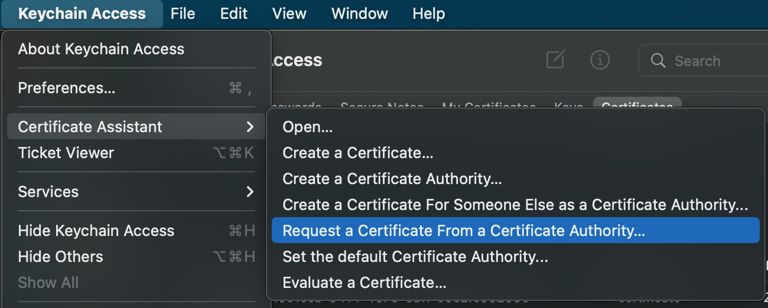Open the View menu
Image resolution: width=768 pixels, height=308 pixels.
[x=289, y=14]
